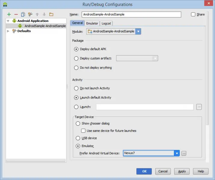The height and width of the screenshot is (180, 215).
Task: Click the edit defaults wrench icon
Action: 30,14
